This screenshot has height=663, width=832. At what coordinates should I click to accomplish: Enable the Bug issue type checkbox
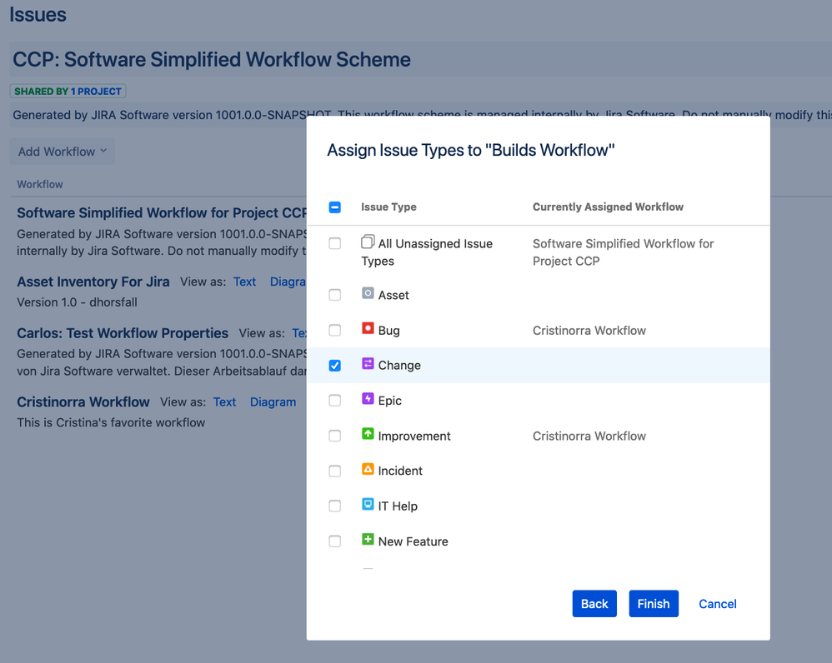pyautogui.click(x=335, y=330)
